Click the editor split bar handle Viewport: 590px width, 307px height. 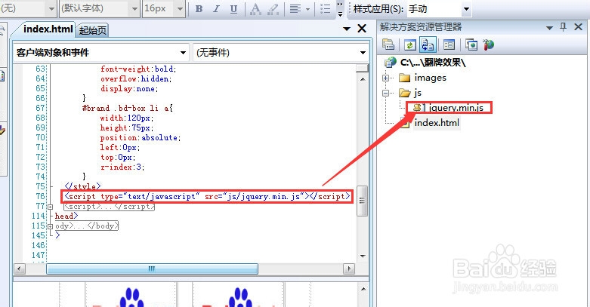point(363,68)
